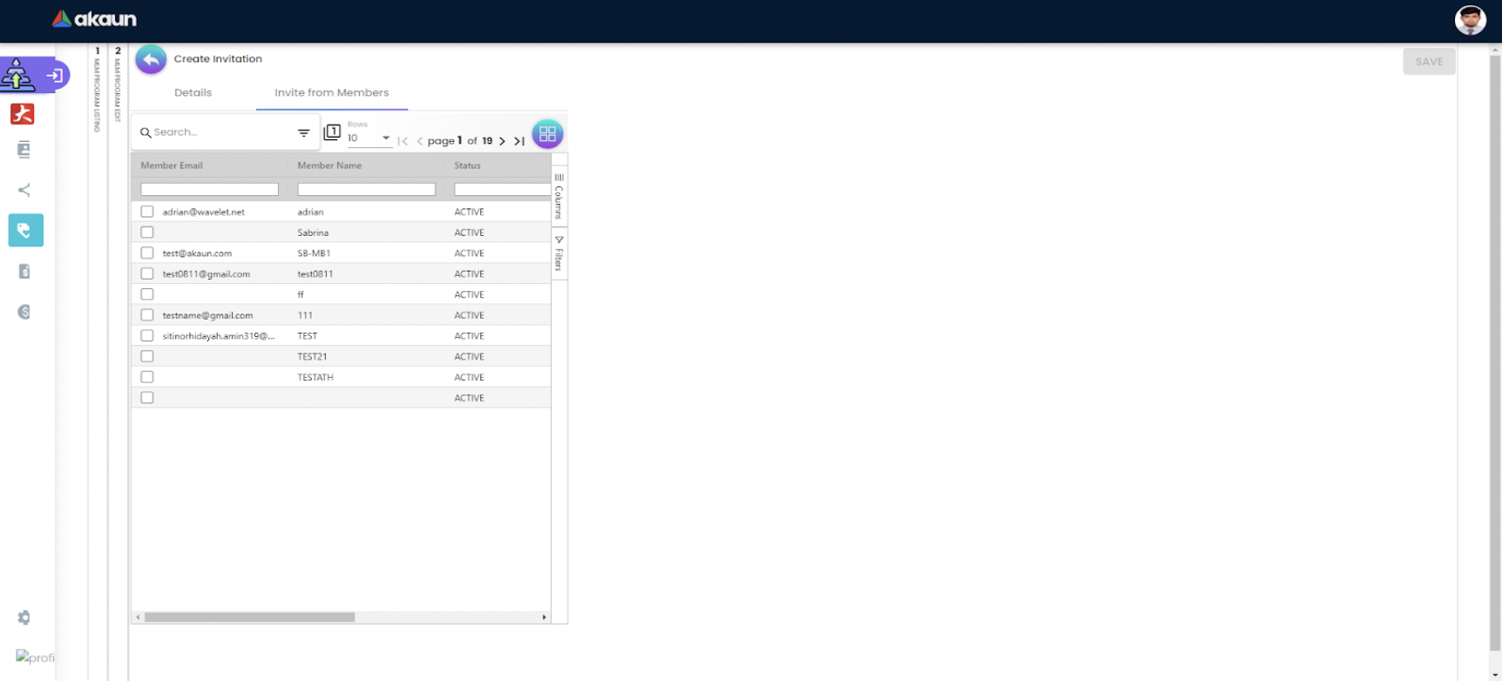
Task: Click the 'test0811' name cell
Action: [x=315, y=274]
